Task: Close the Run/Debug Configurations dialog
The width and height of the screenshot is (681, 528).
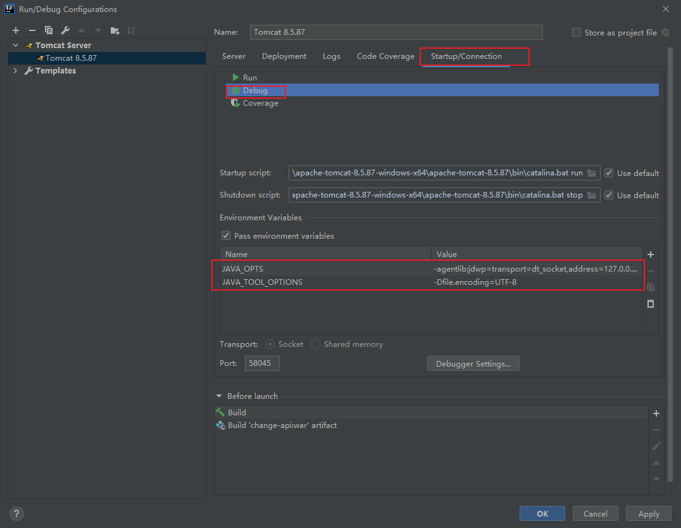Action: (x=665, y=9)
